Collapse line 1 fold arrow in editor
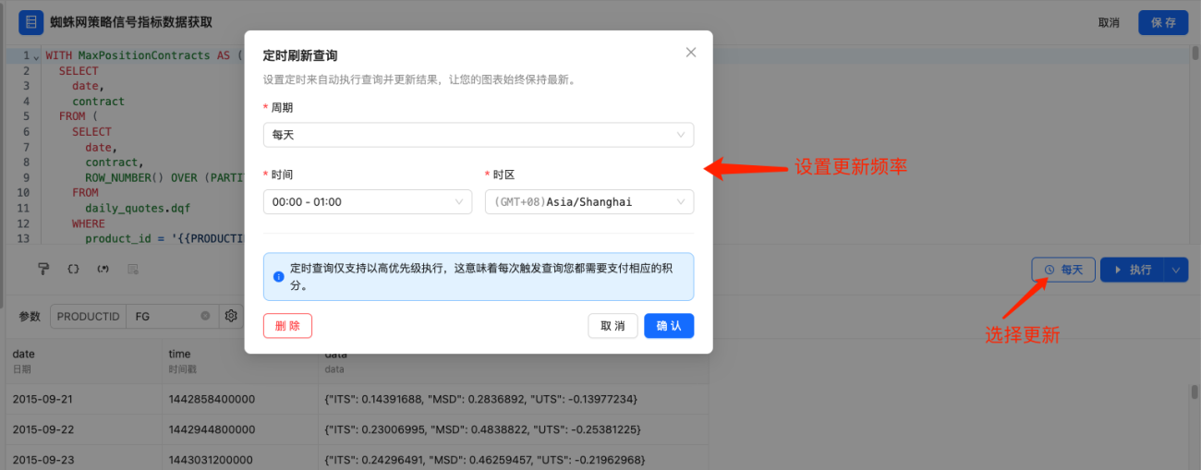The width and height of the screenshot is (1201, 470). click(x=36, y=56)
